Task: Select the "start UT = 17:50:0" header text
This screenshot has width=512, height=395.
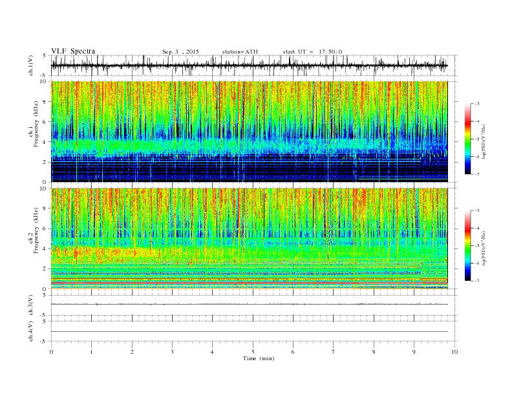Action: (x=312, y=52)
